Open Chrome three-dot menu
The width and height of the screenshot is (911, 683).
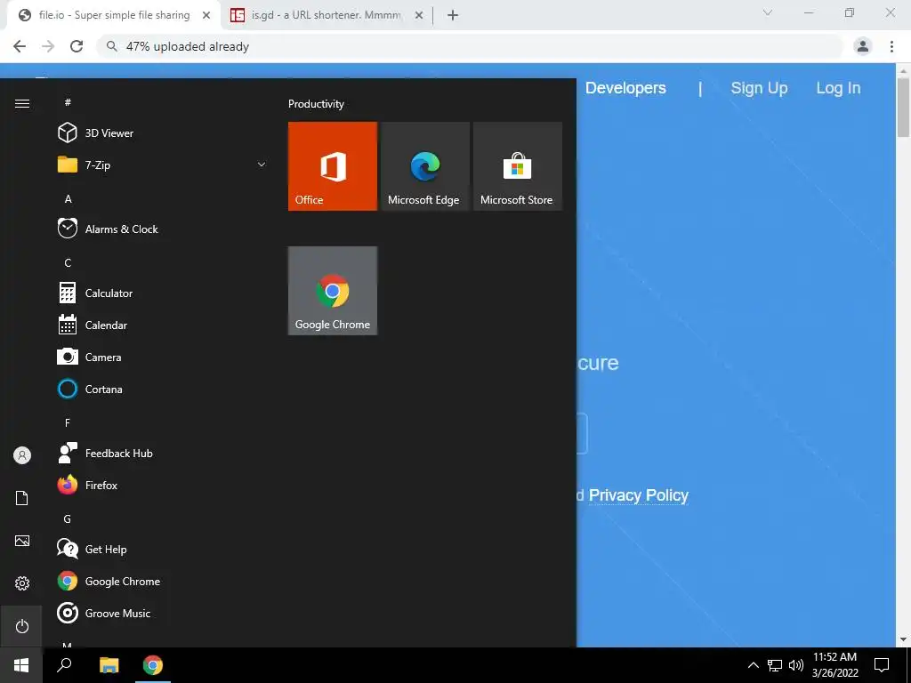[891, 46]
